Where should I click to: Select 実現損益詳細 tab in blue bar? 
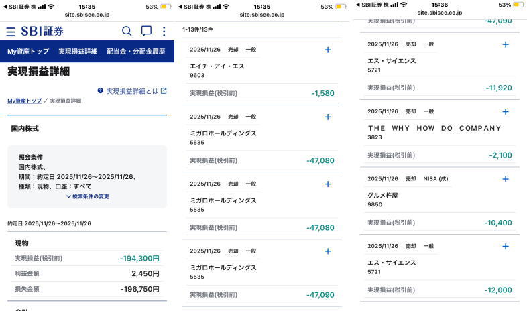coord(78,52)
